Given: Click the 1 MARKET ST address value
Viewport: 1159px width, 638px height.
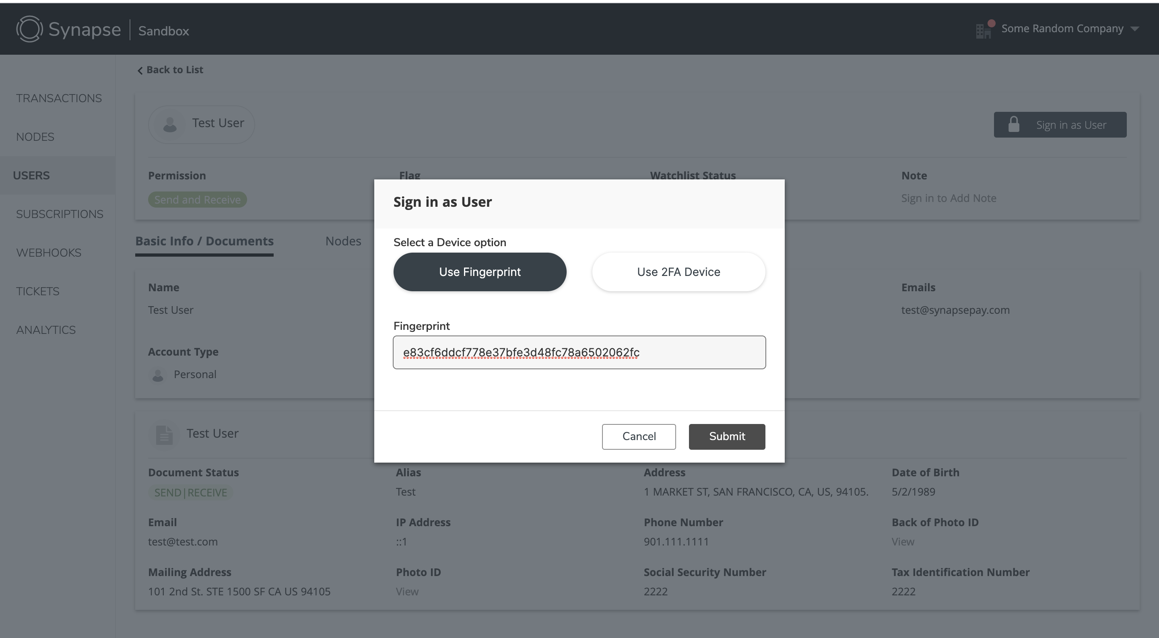Looking at the screenshot, I should 756,492.
